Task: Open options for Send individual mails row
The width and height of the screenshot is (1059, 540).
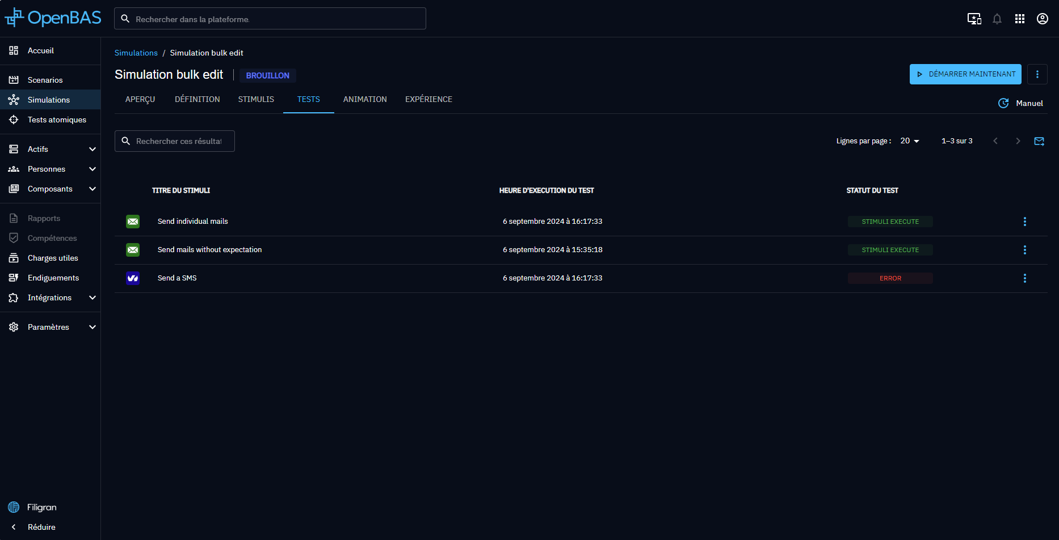Action: point(1024,222)
